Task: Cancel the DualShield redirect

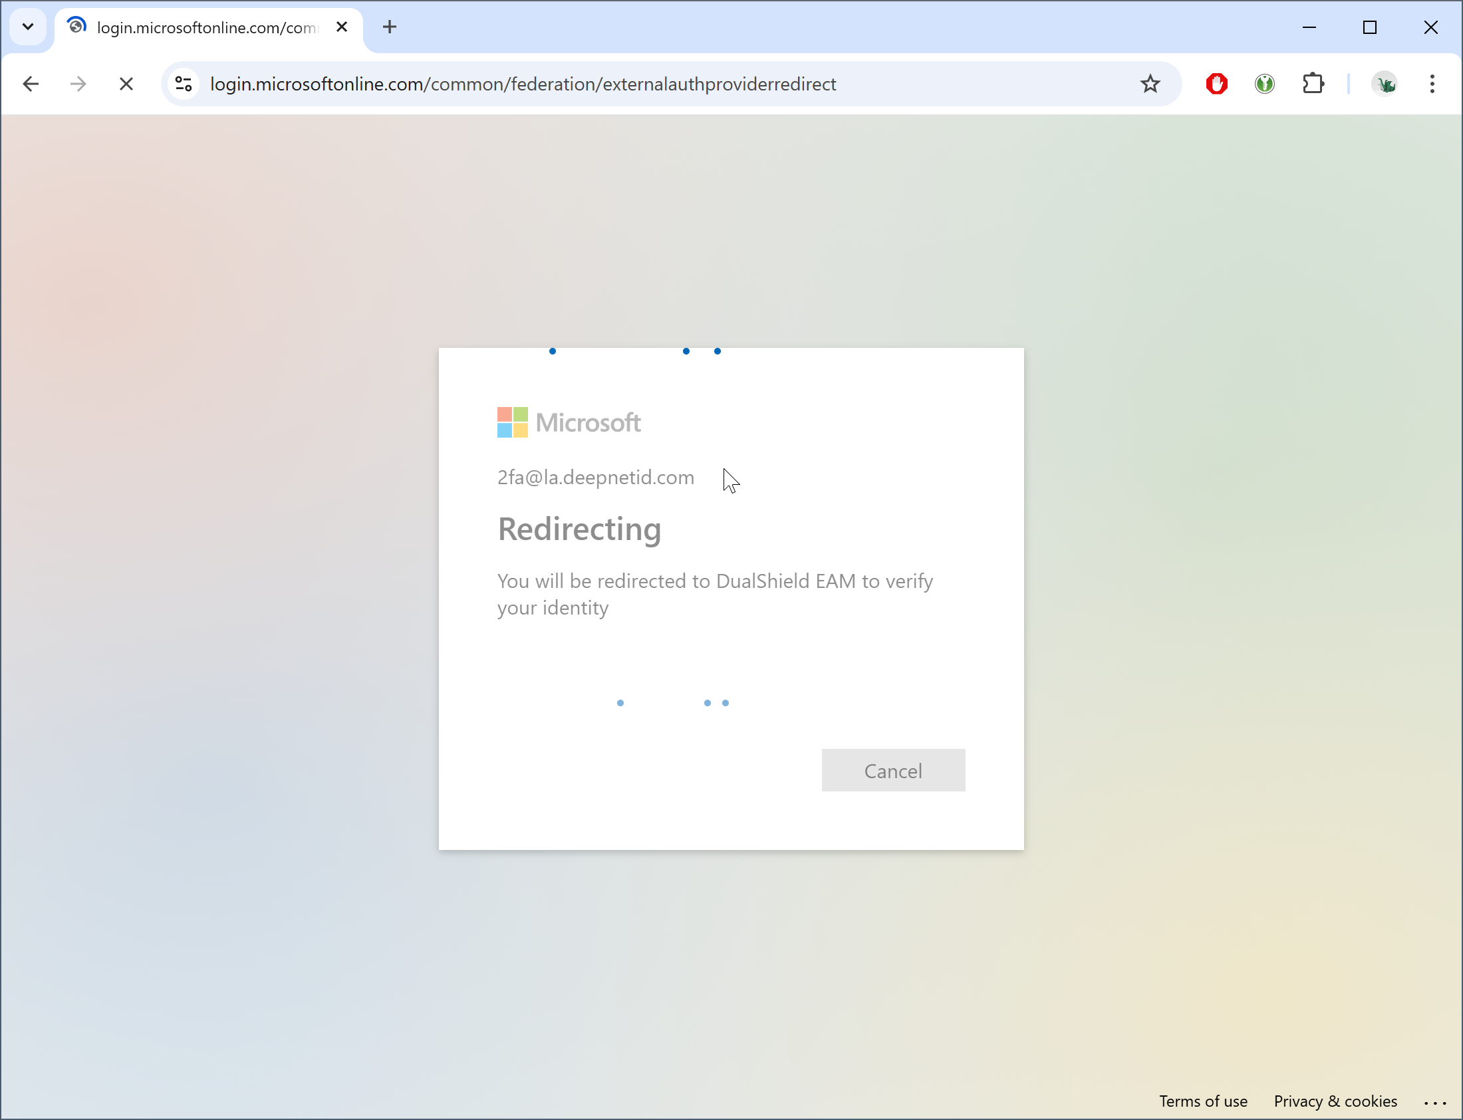Action: click(892, 771)
